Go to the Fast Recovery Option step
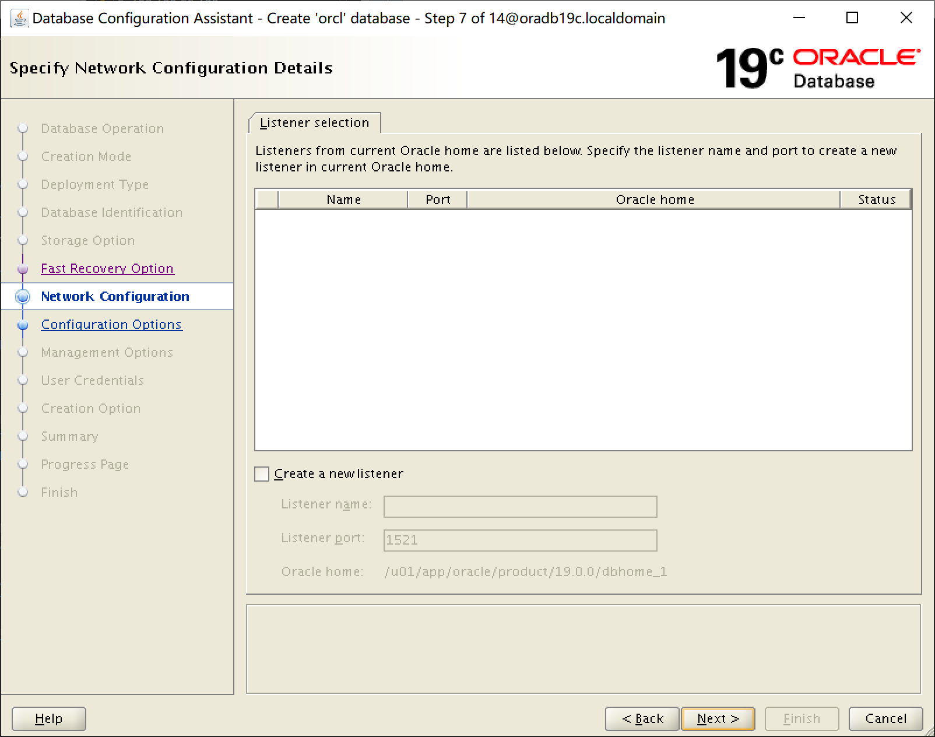This screenshot has width=935, height=737. pyautogui.click(x=107, y=268)
